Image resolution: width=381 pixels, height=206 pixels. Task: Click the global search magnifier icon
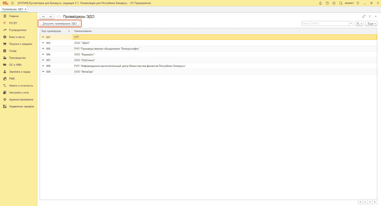(x=340, y=3)
